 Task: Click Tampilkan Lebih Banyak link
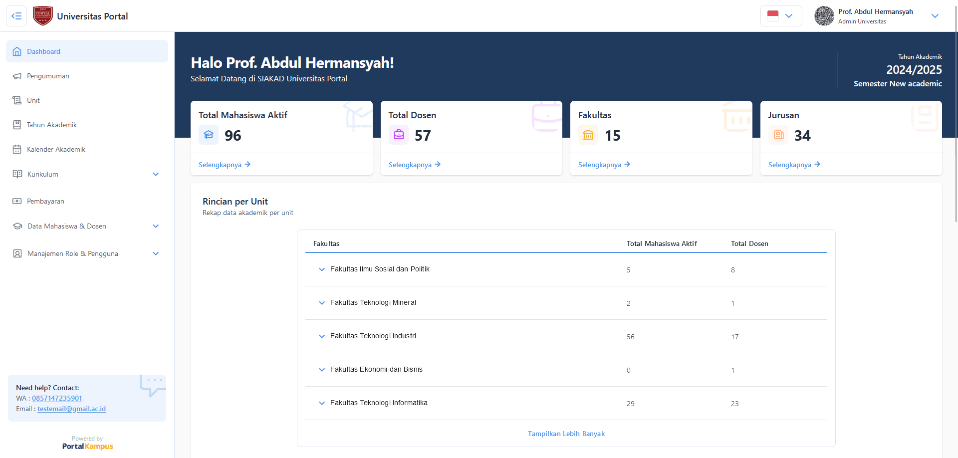pos(566,434)
